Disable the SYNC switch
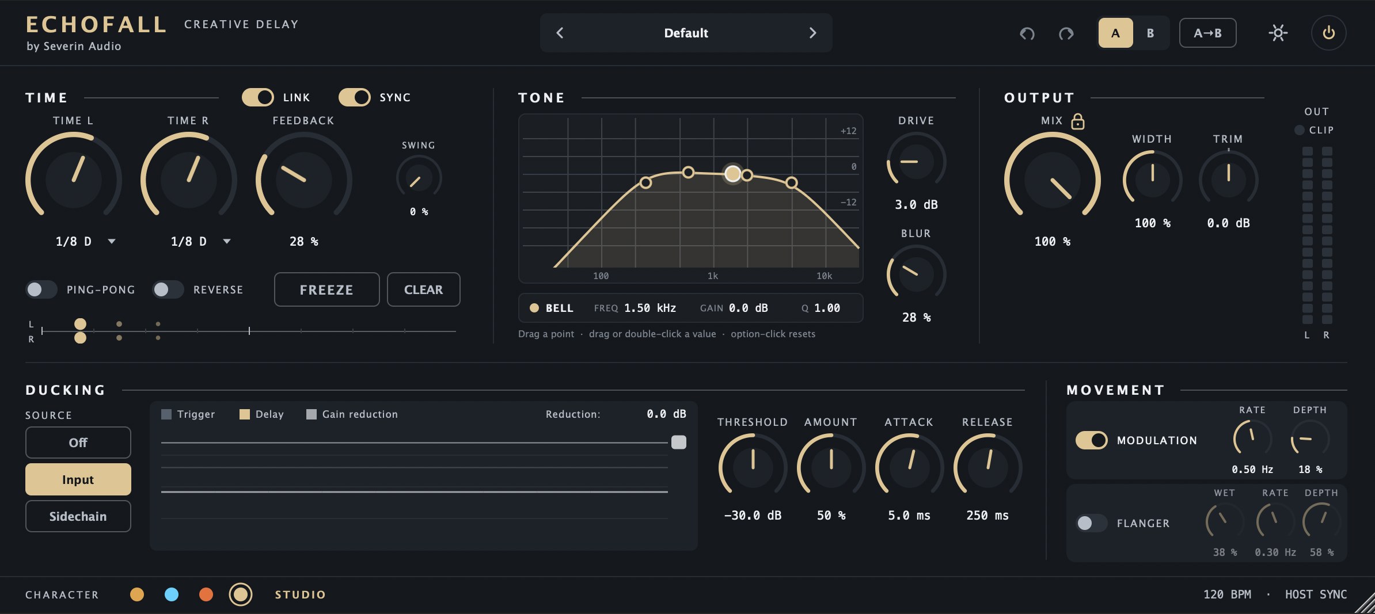Image resolution: width=1375 pixels, height=614 pixels. pyautogui.click(x=354, y=97)
